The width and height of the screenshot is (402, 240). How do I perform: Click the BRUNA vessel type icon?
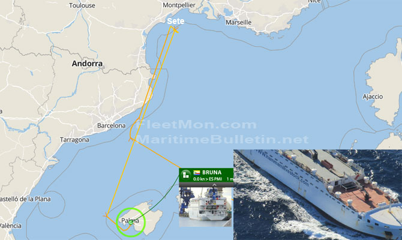[x=185, y=175]
